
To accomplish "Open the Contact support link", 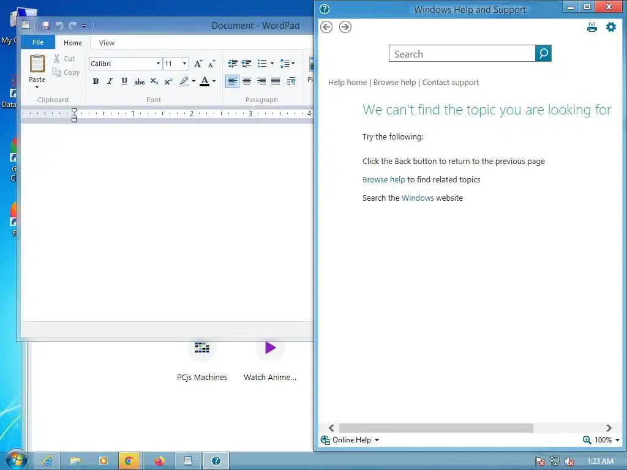I will click(451, 83).
